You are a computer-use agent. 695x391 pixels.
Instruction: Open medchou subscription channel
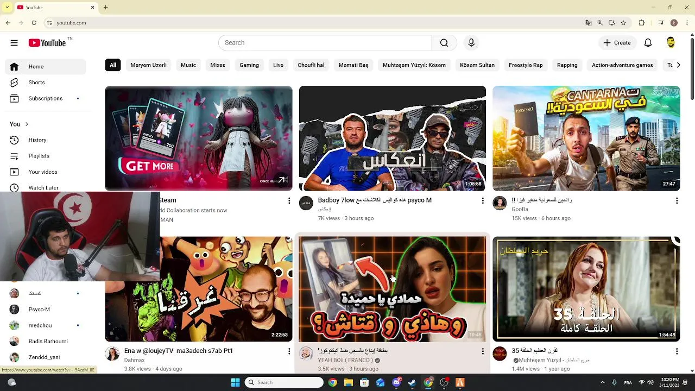46,325
